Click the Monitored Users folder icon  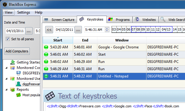pos(12,79)
